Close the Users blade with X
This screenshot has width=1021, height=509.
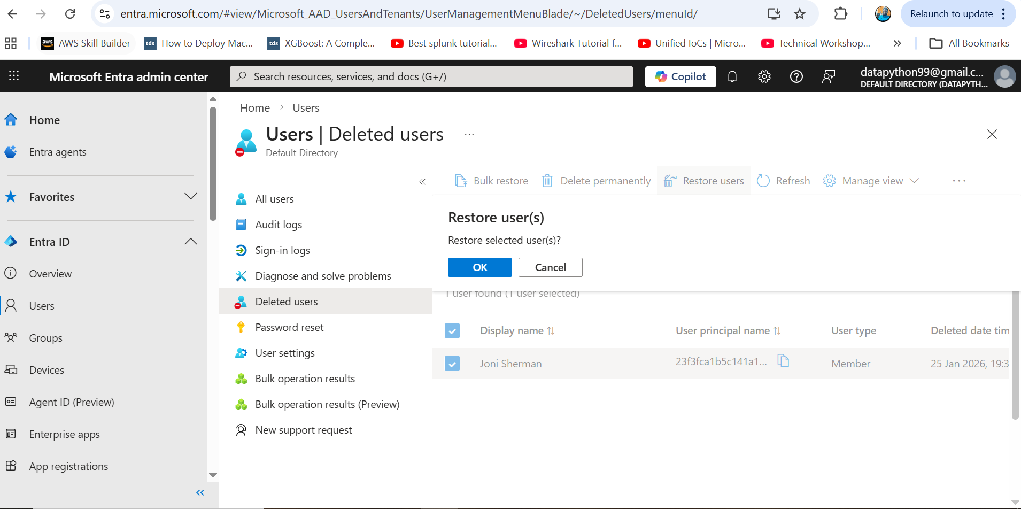992,134
